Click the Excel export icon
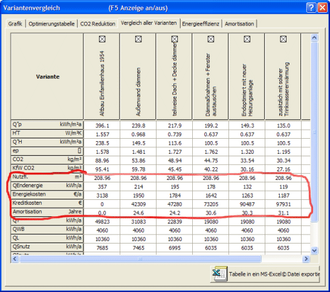330x292 pixels. 219,274
